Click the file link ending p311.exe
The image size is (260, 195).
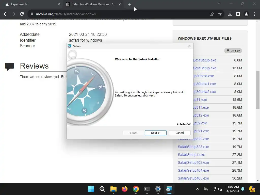[x=201, y=107]
